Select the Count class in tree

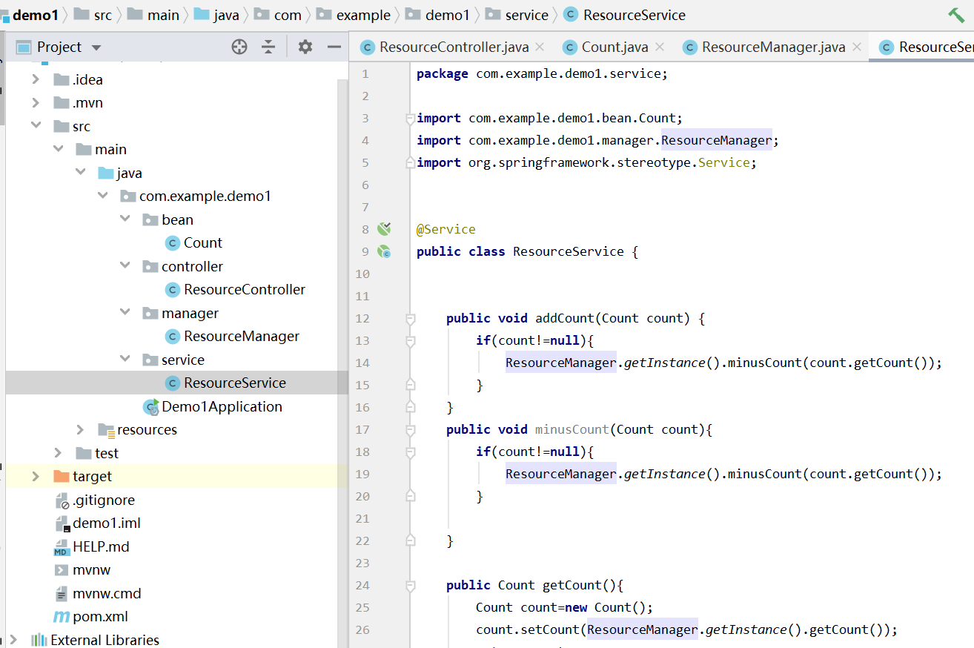[202, 242]
